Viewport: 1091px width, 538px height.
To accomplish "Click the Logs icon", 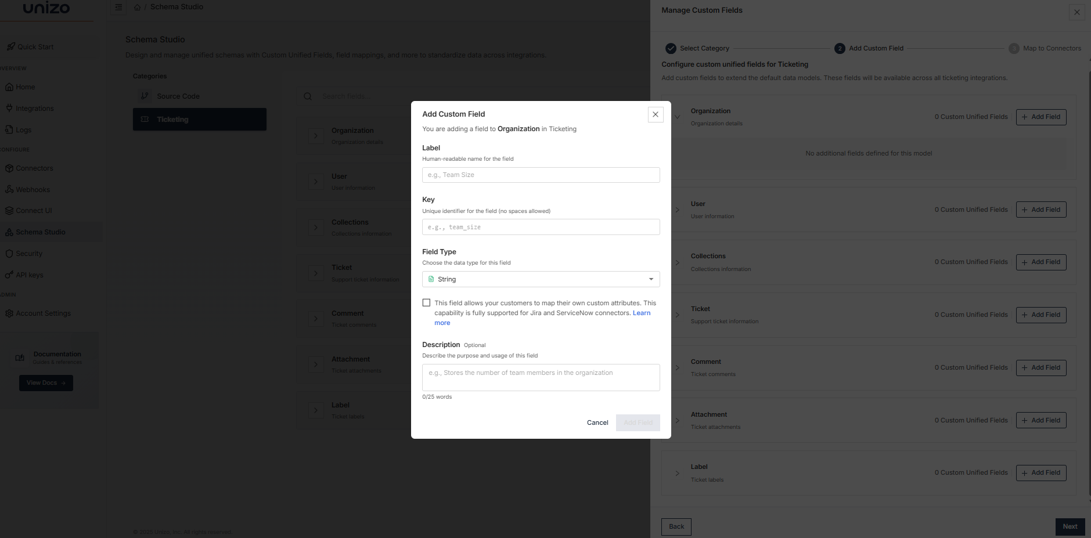I will pos(9,129).
